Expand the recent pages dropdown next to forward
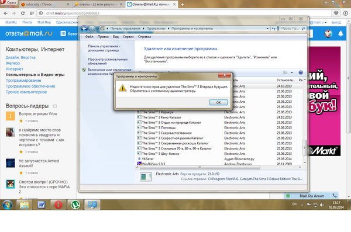Image resolution: width=351 pixels, height=232 pixels. [97, 29]
